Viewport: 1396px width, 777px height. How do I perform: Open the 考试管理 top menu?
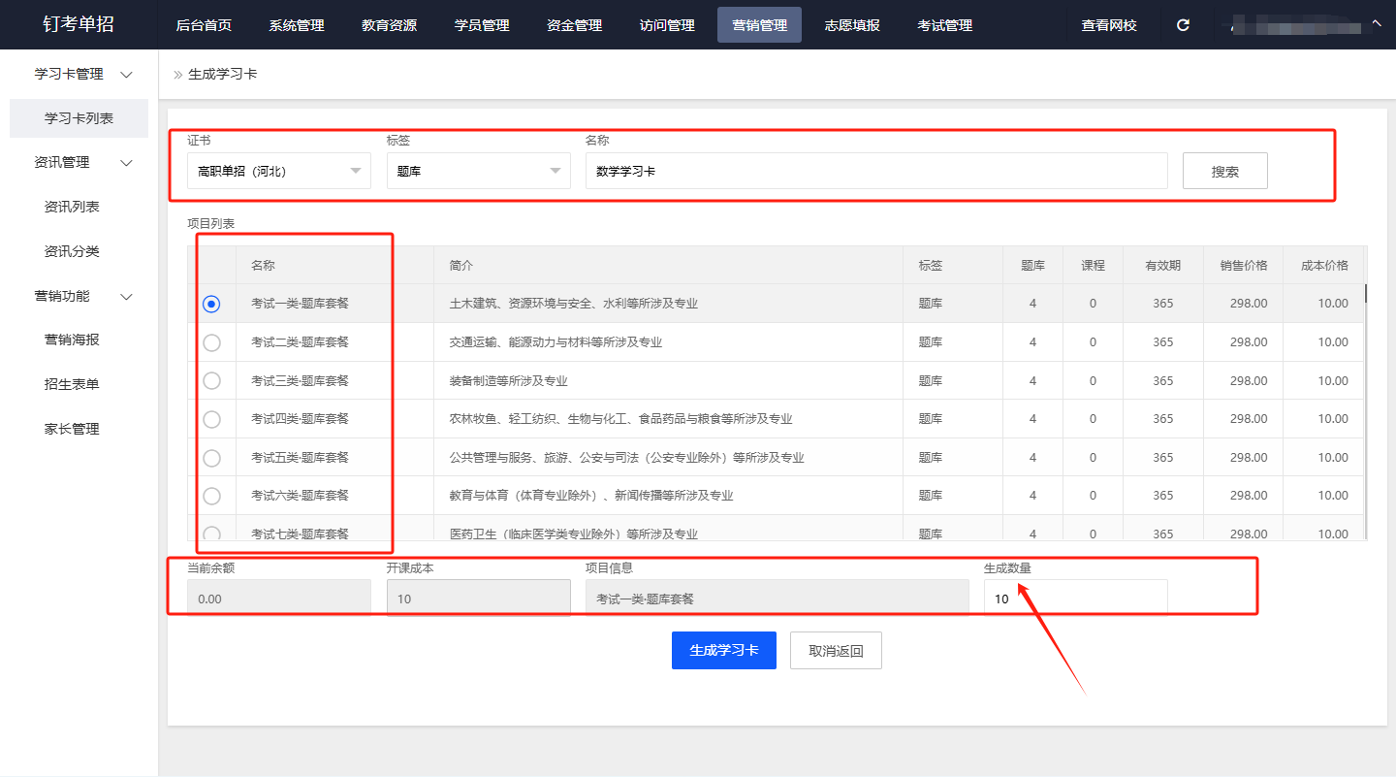coord(944,25)
